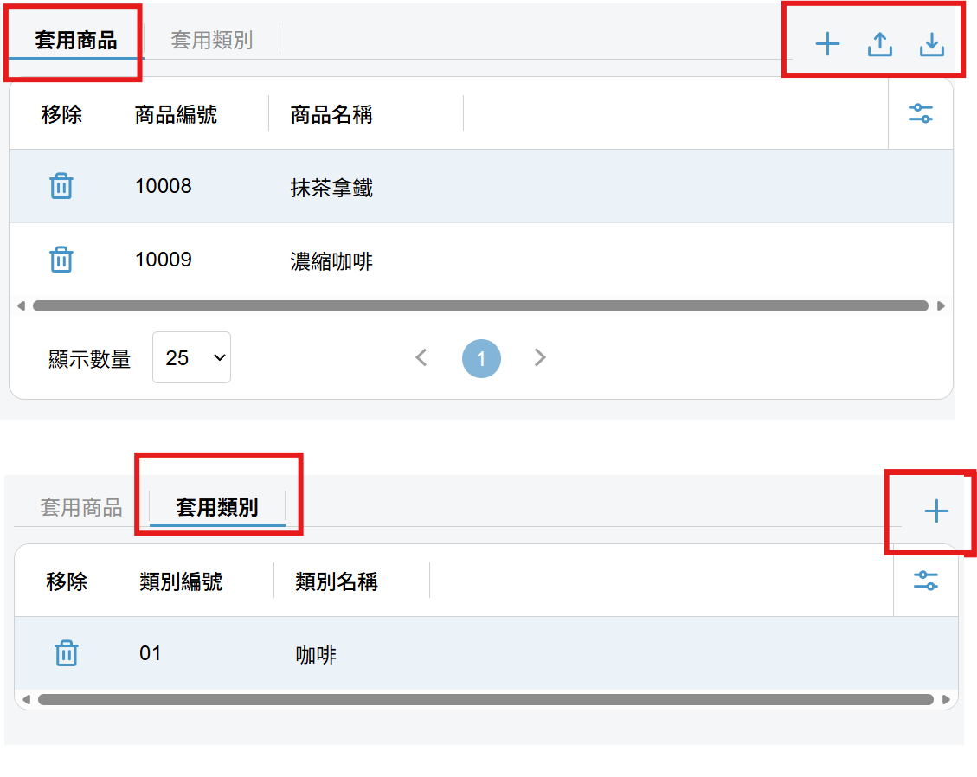Click right arrow of the category table scrollbar

(x=946, y=699)
